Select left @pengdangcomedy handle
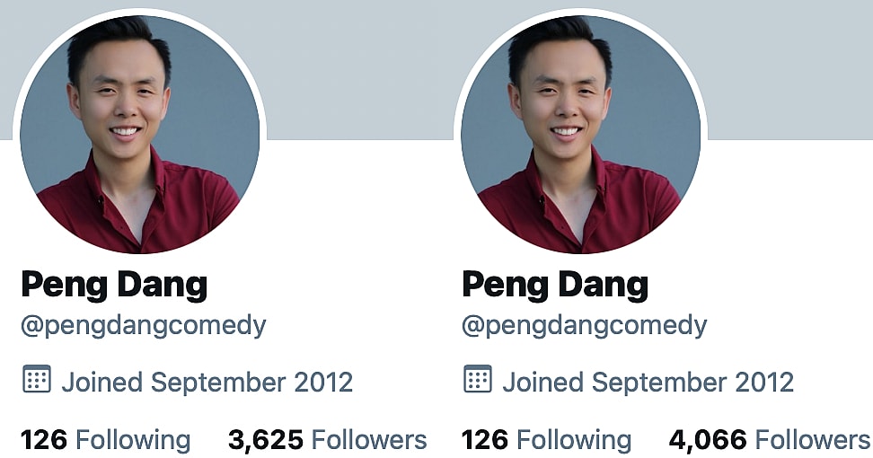873x458 pixels. pos(144,326)
